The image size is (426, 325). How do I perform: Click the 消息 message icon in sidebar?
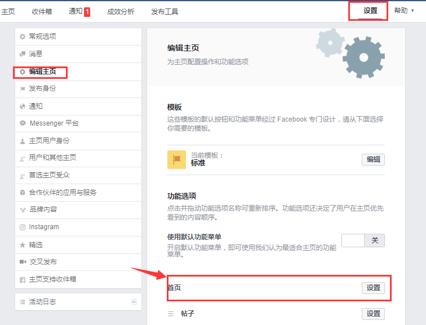(x=23, y=54)
